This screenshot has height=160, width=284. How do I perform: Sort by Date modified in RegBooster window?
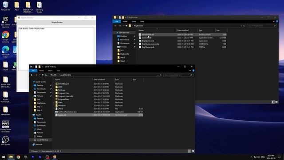(x=187, y=30)
